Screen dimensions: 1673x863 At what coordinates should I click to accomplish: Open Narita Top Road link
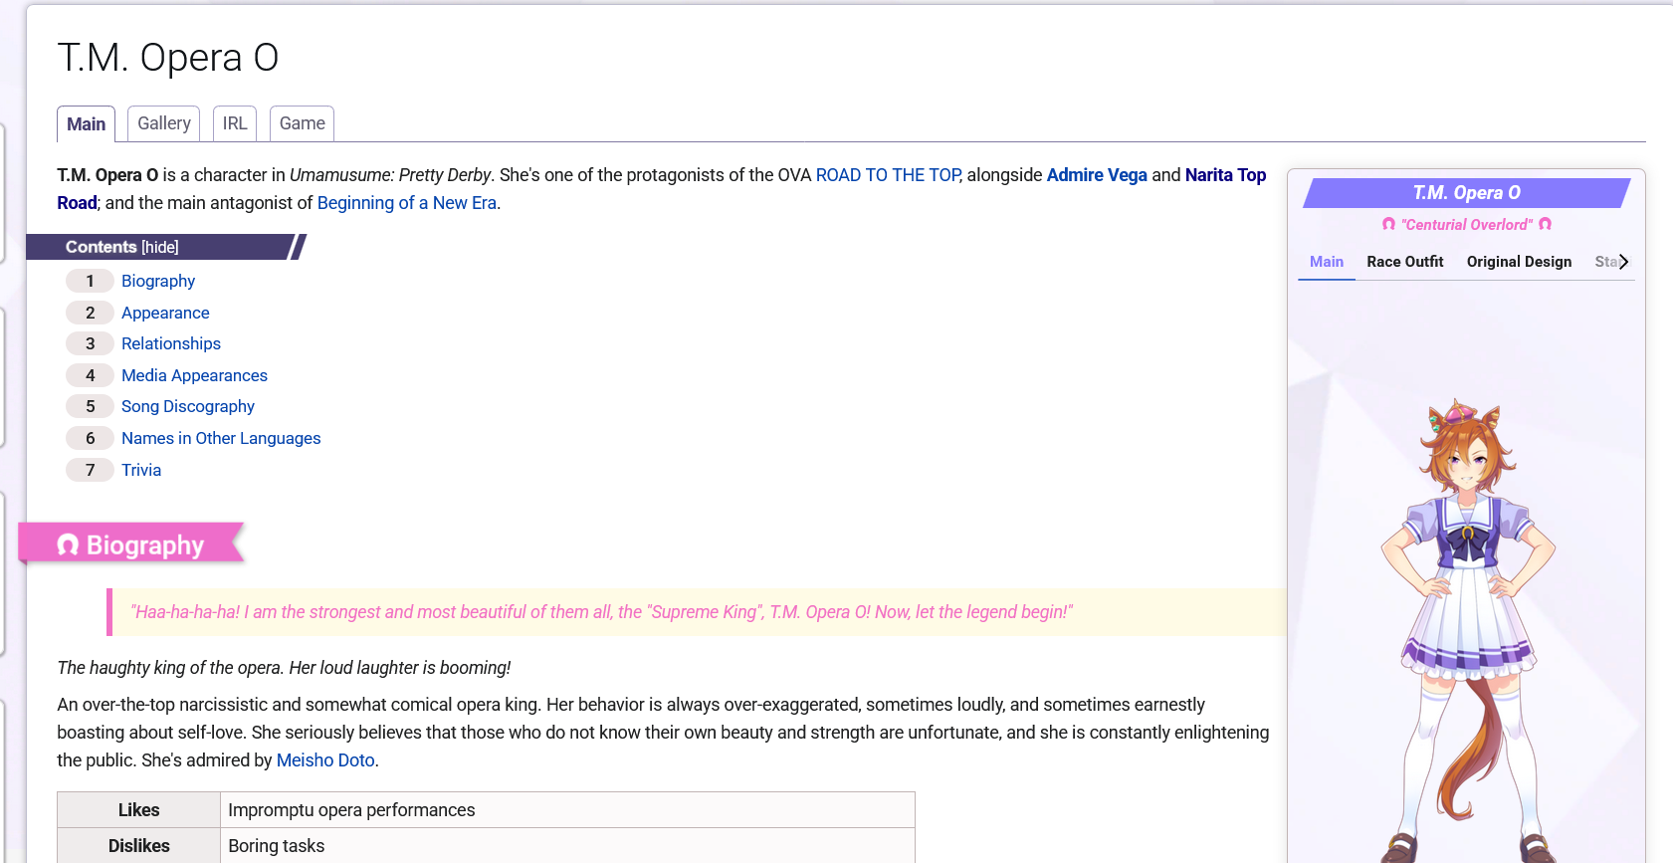[x=1225, y=175]
